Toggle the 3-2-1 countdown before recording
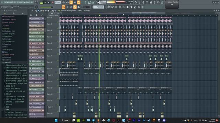220x123 pixels. 71,2
